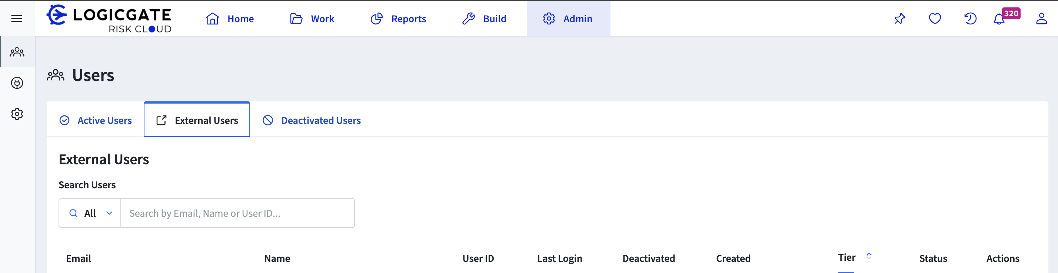1058x273 pixels.
Task: Expand the All search filter dropdown
Action: [90, 213]
